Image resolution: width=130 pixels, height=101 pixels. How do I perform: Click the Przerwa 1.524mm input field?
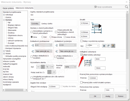coord(93,78)
